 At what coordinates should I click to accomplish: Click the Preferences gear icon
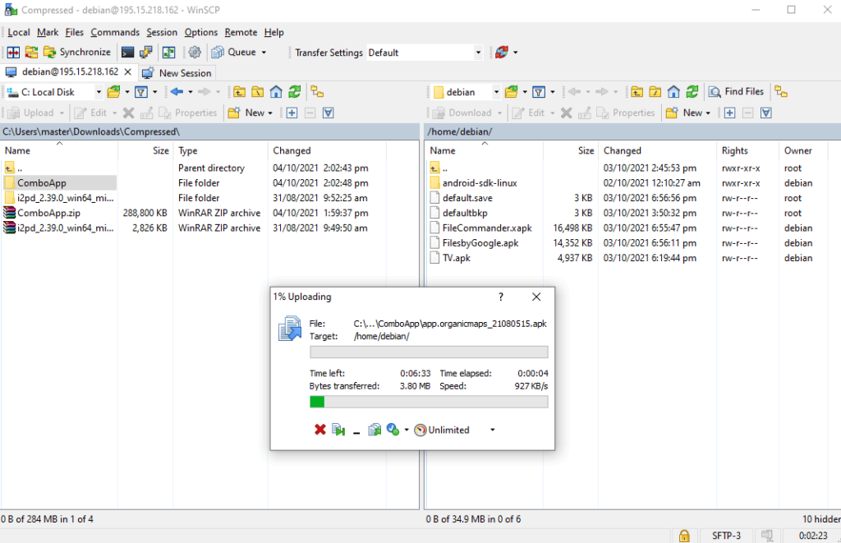pos(195,52)
